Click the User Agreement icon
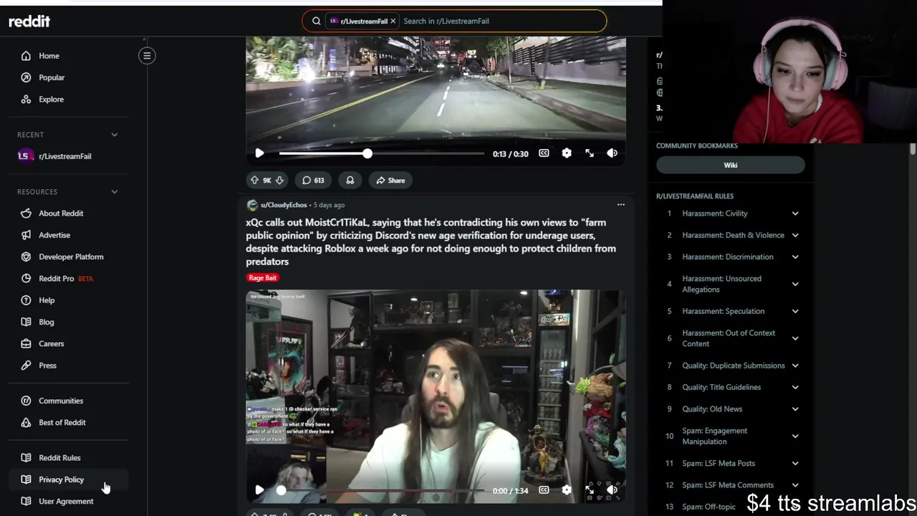The image size is (917, 516). (x=26, y=501)
